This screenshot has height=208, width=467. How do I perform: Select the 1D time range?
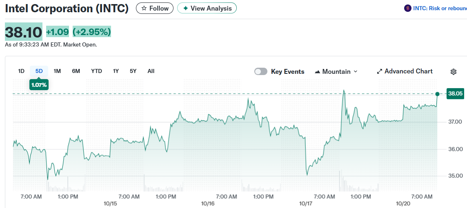[21, 71]
